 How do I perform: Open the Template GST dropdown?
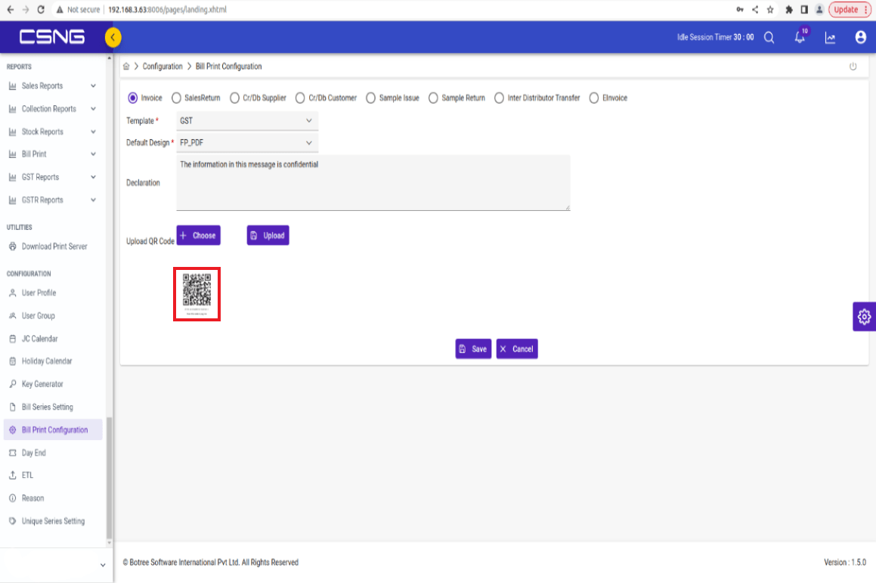[x=247, y=121]
